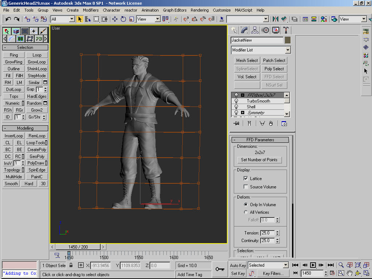Select the Select and Move tool

click(x=115, y=19)
